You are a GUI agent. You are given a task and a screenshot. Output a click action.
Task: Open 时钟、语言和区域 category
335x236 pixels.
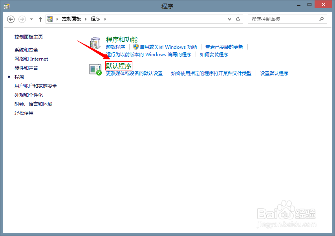[x=33, y=104]
